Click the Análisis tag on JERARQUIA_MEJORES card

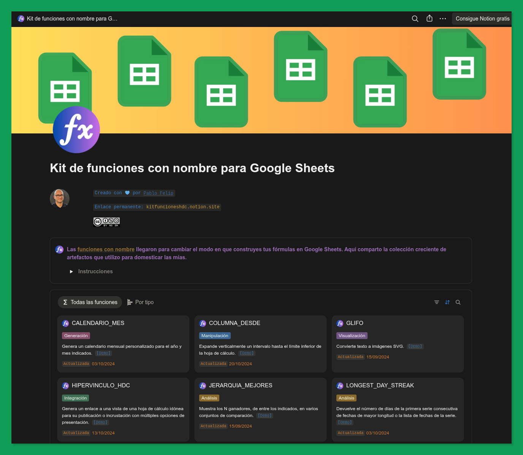[x=209, y=398]
